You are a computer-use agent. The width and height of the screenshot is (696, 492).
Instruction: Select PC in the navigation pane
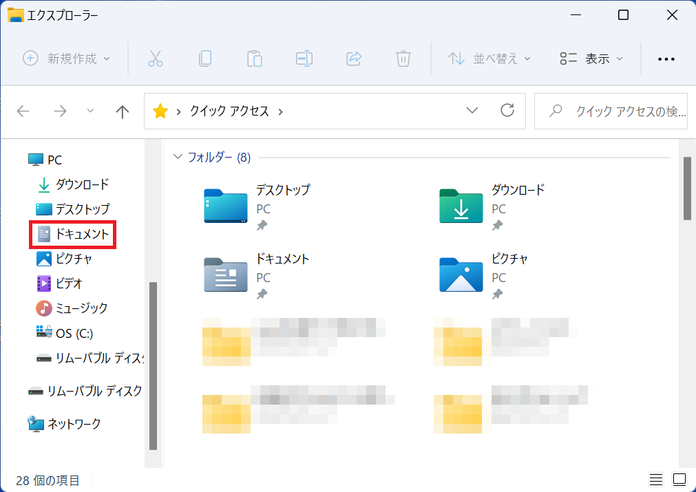45,160
